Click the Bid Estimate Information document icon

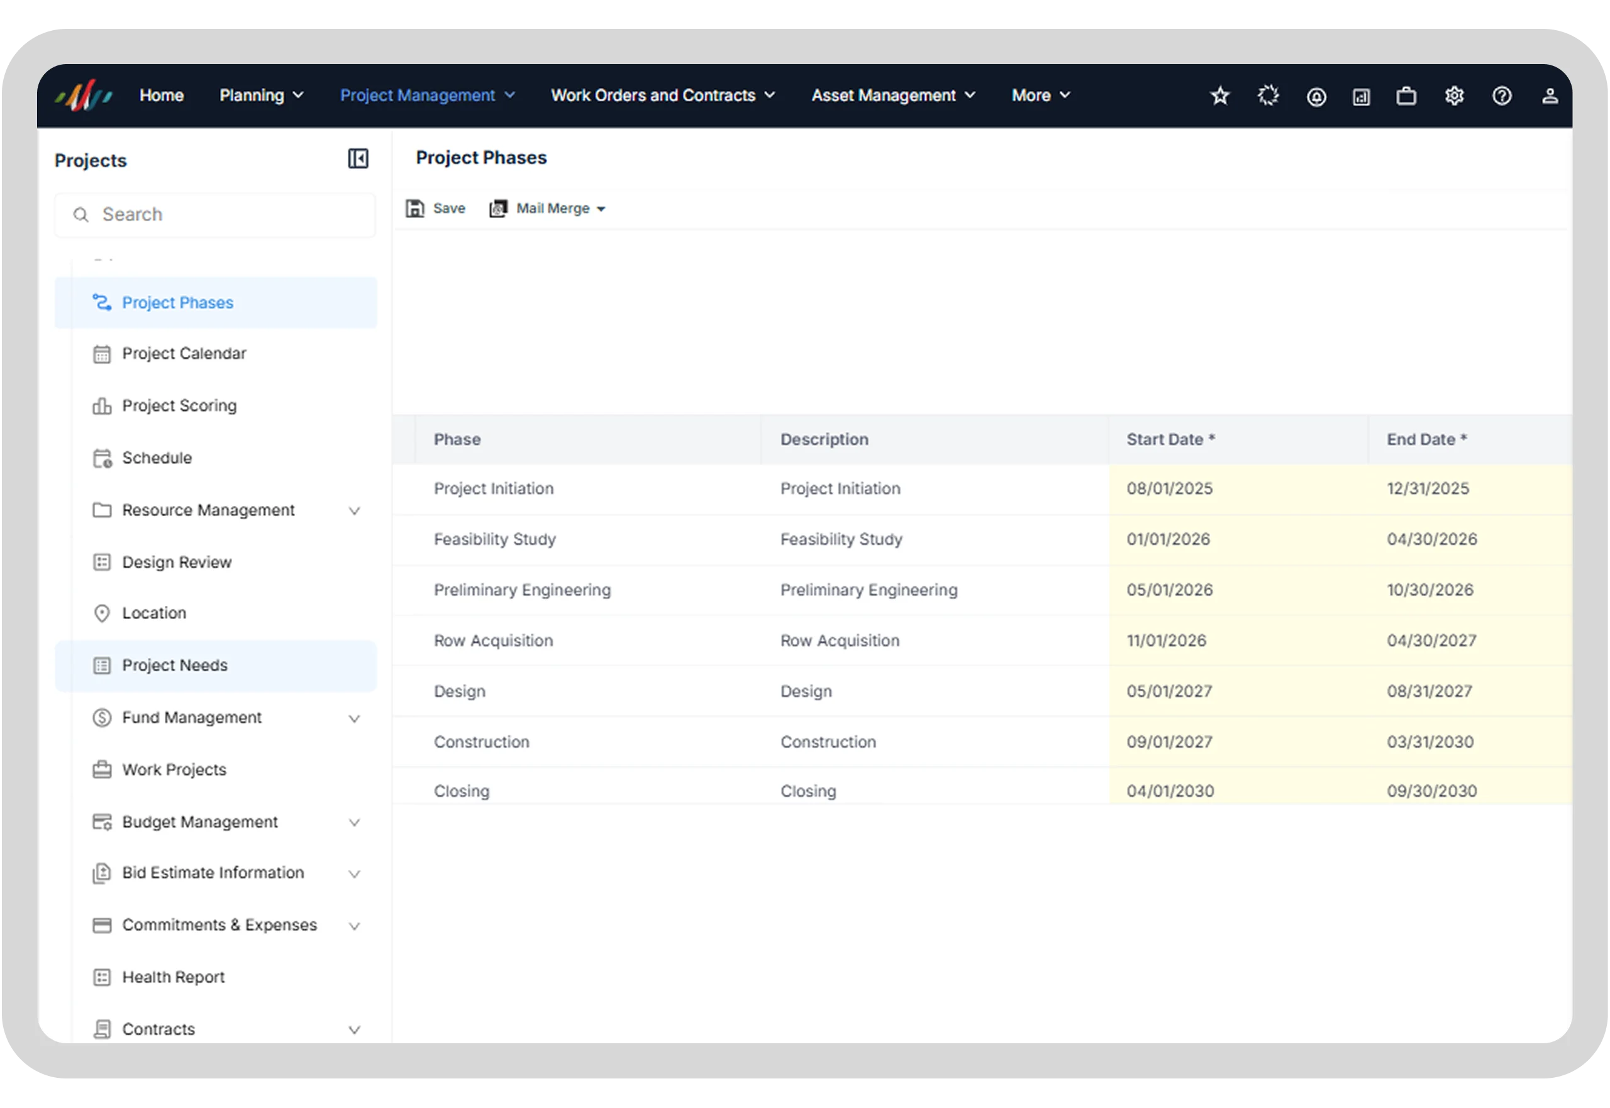(102, 874)
